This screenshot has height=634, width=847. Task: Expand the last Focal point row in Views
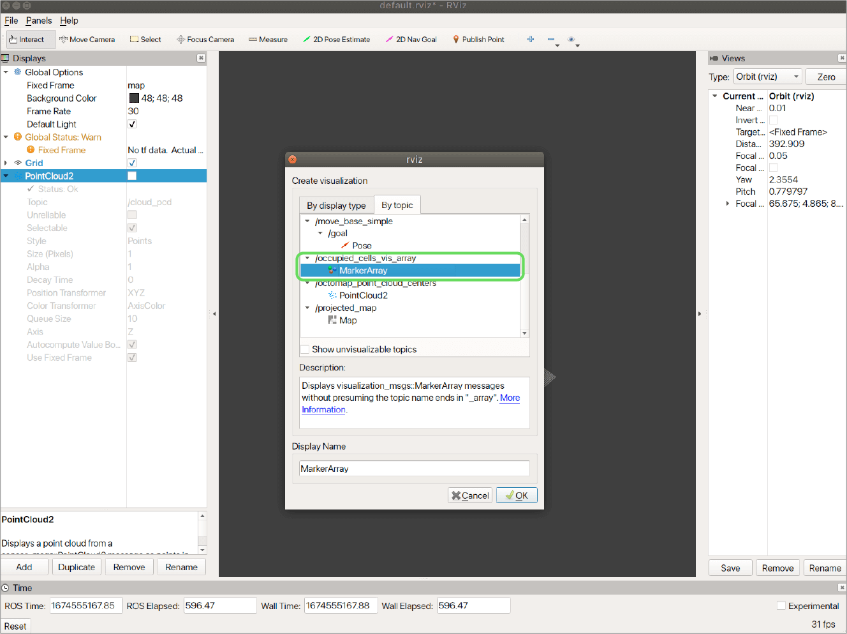727,204
